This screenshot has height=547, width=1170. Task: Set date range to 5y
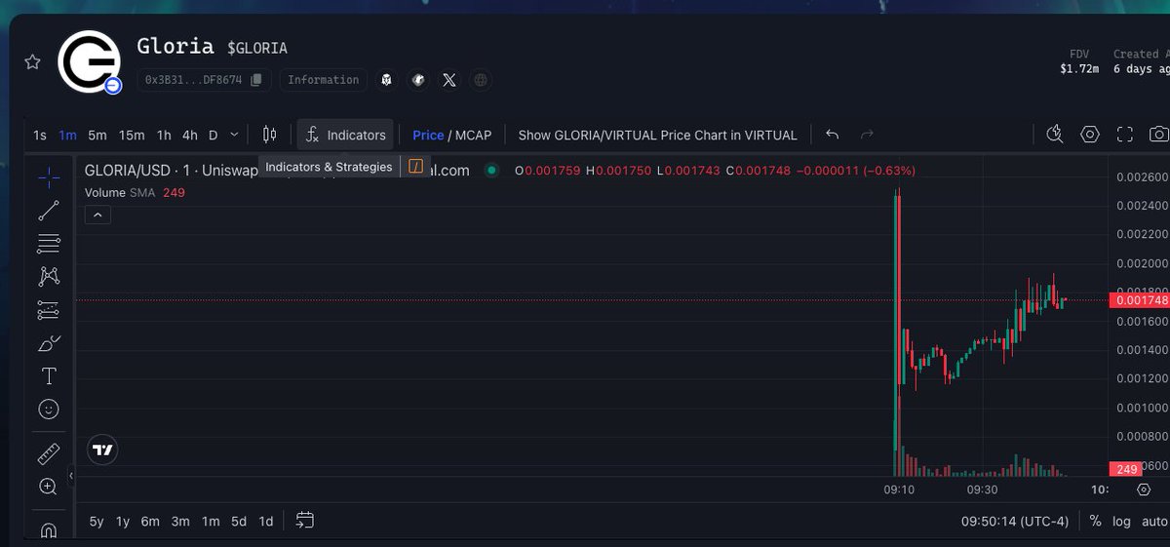pos(97,522)
